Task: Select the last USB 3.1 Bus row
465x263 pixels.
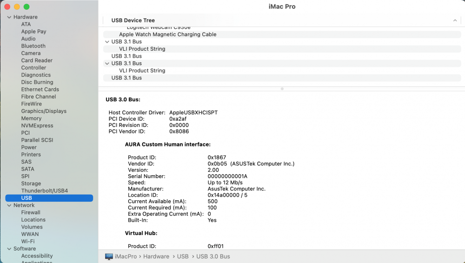Action: [282, 78]
